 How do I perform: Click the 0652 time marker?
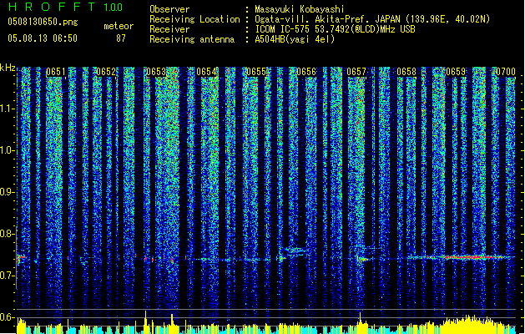pyautogui.click(x=106, y=72)
